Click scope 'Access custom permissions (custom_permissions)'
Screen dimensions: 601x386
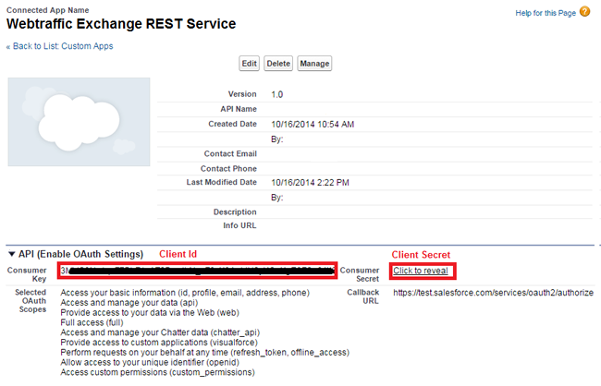(157, 372)
